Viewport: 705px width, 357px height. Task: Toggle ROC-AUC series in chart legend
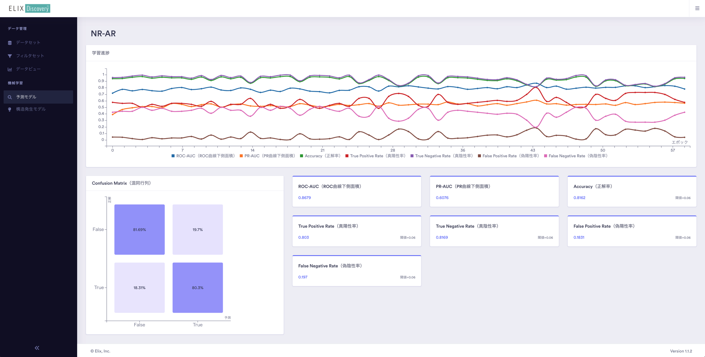click(x=203, y=156)
